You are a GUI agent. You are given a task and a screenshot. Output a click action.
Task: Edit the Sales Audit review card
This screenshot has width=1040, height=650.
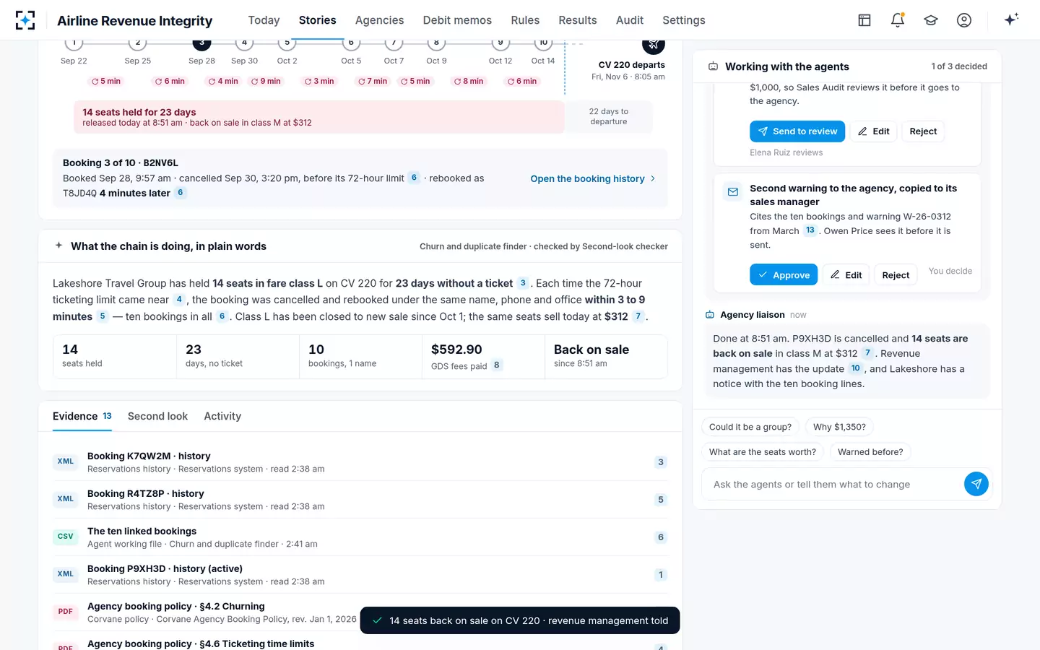click(874, 131)
